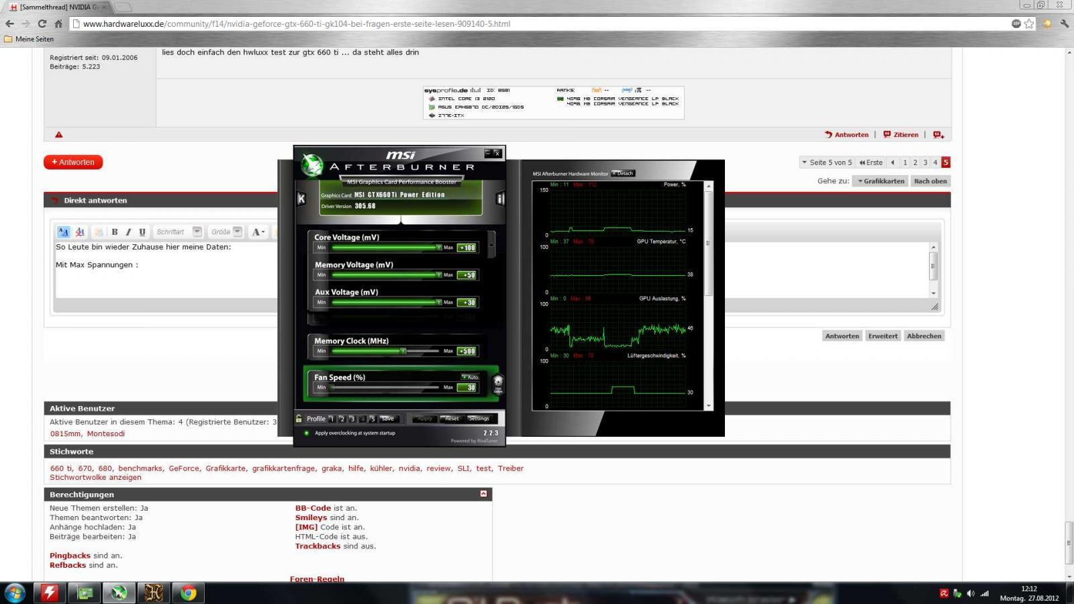1074x604 pixels.
Task: Select Afterburner profile slot 1
Action: click(x=332, y=419)
